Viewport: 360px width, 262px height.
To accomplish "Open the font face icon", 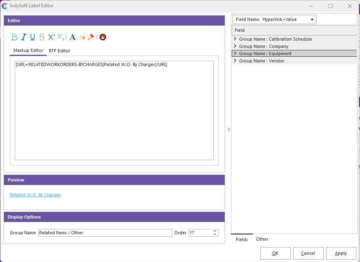I will pos(73,37).
